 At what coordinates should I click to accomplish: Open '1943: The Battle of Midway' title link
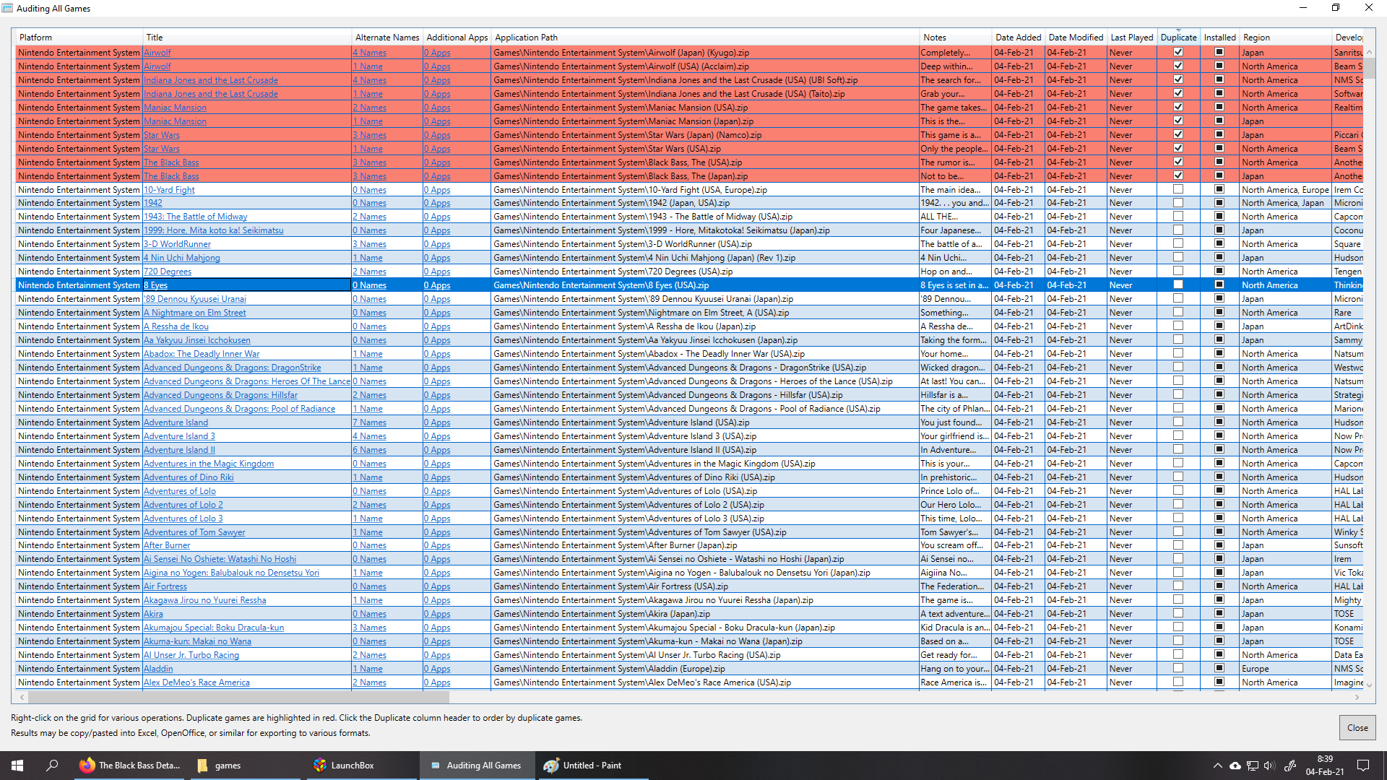click(195, 217)
